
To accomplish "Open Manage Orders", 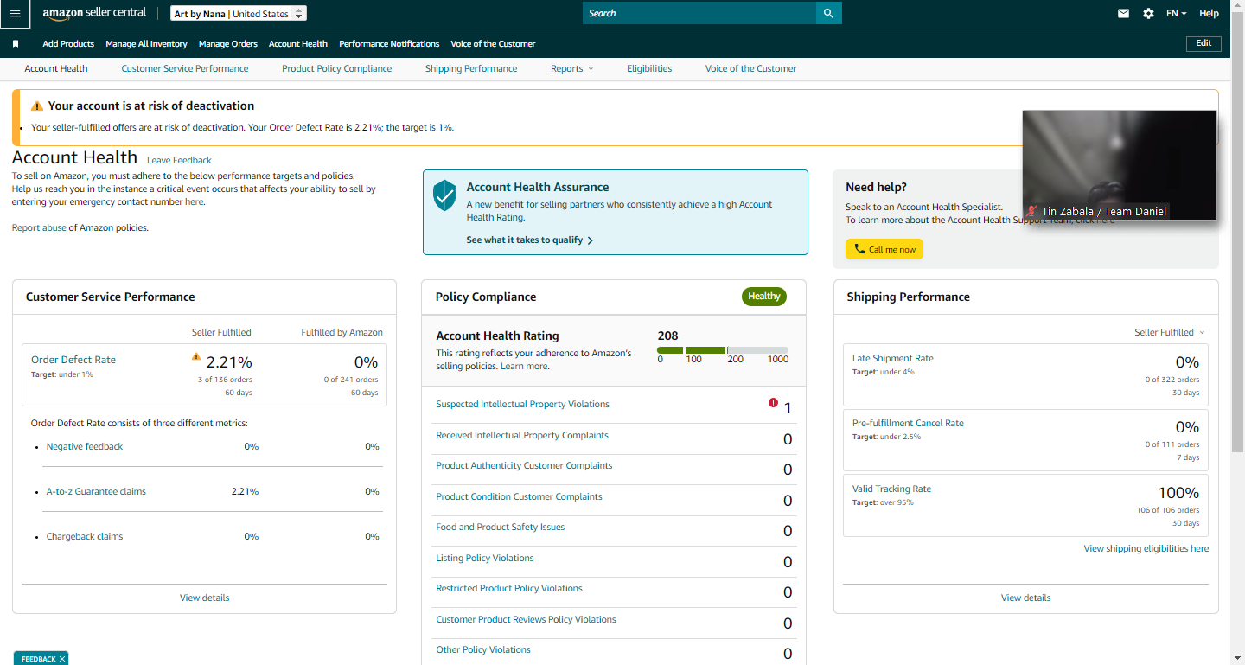I will pyautogui.click(x=228, y=43).
